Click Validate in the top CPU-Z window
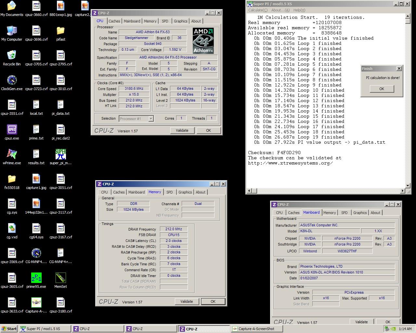The width and height of the screenshot is (416, 333). pos(182,130)
